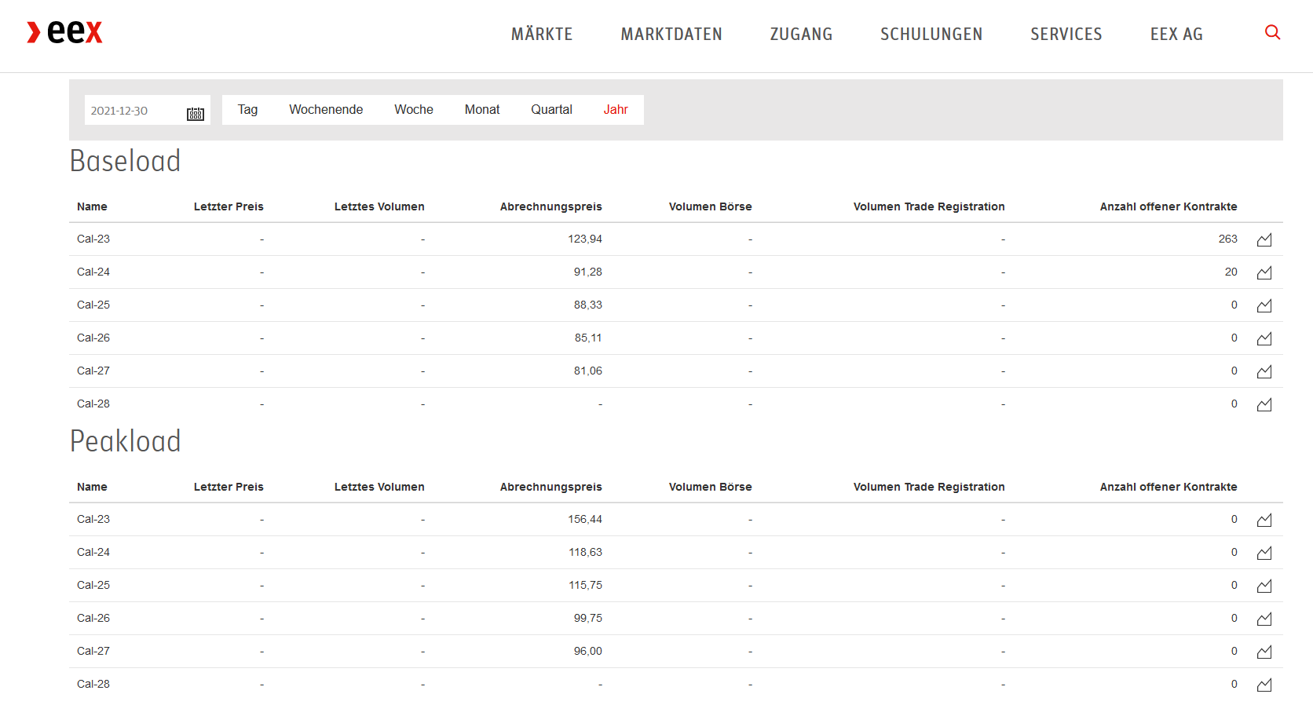
Task: Click the Baseload section heading
Action: pos(125,161)
